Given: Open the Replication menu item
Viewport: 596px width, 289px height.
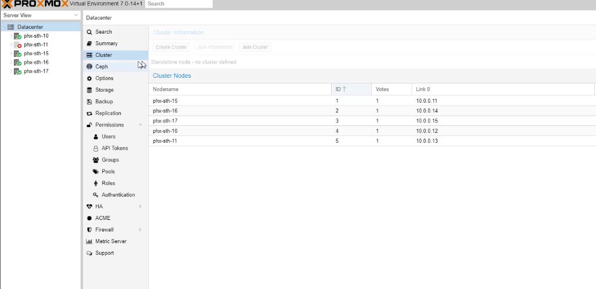Looking at the screenshot, I should click(x=116, y=113).
